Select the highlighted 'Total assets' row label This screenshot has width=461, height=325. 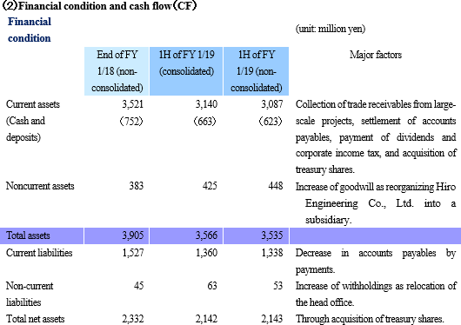coord(28,235)
